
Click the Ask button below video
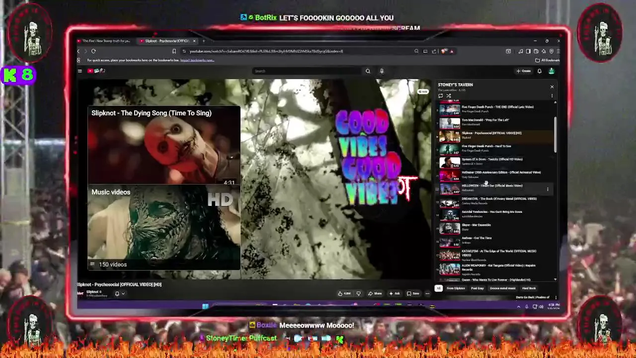coord(395,293)
